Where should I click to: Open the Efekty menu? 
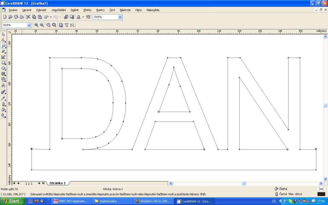click(x=87, y=10)
